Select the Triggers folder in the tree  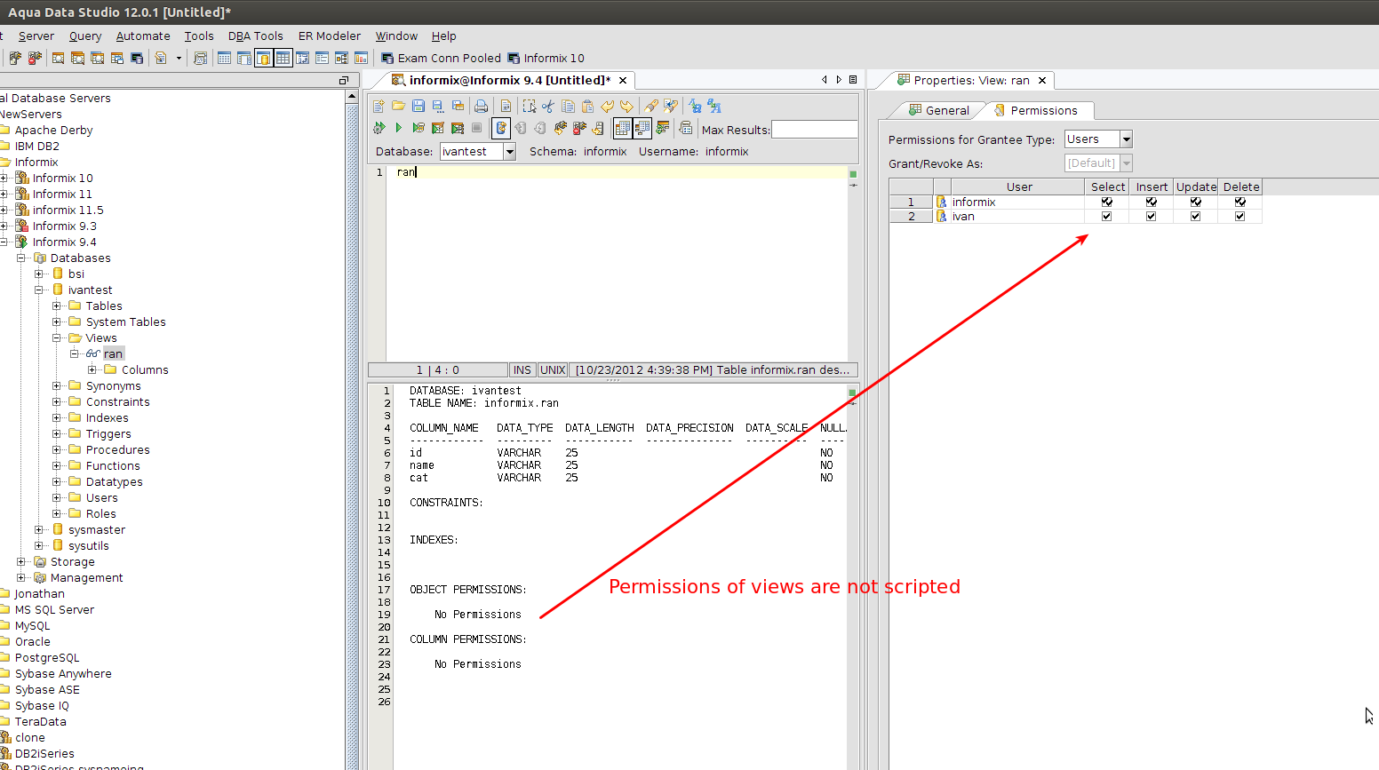click(x=108, y=433)
